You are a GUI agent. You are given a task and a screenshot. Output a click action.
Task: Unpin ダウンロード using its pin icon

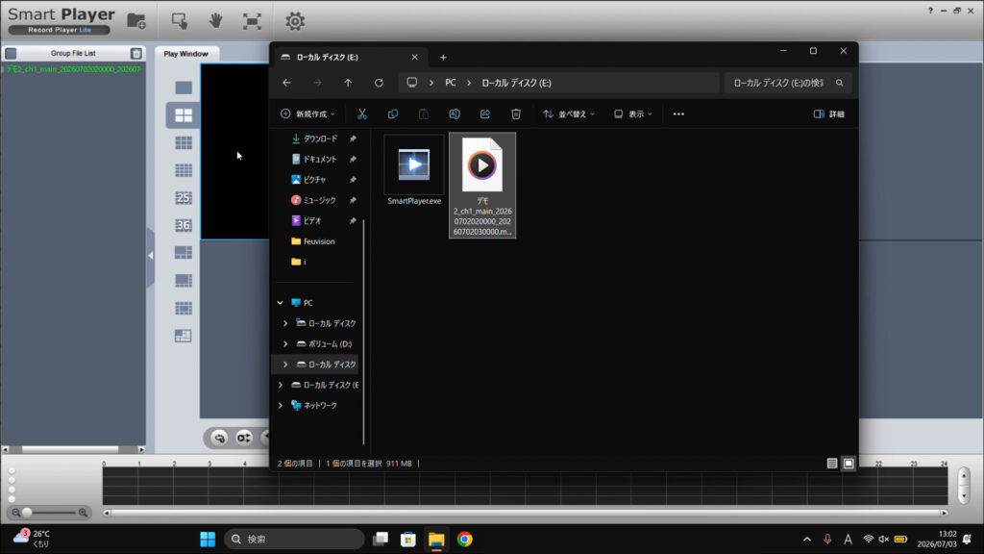(x=353, y=138)
